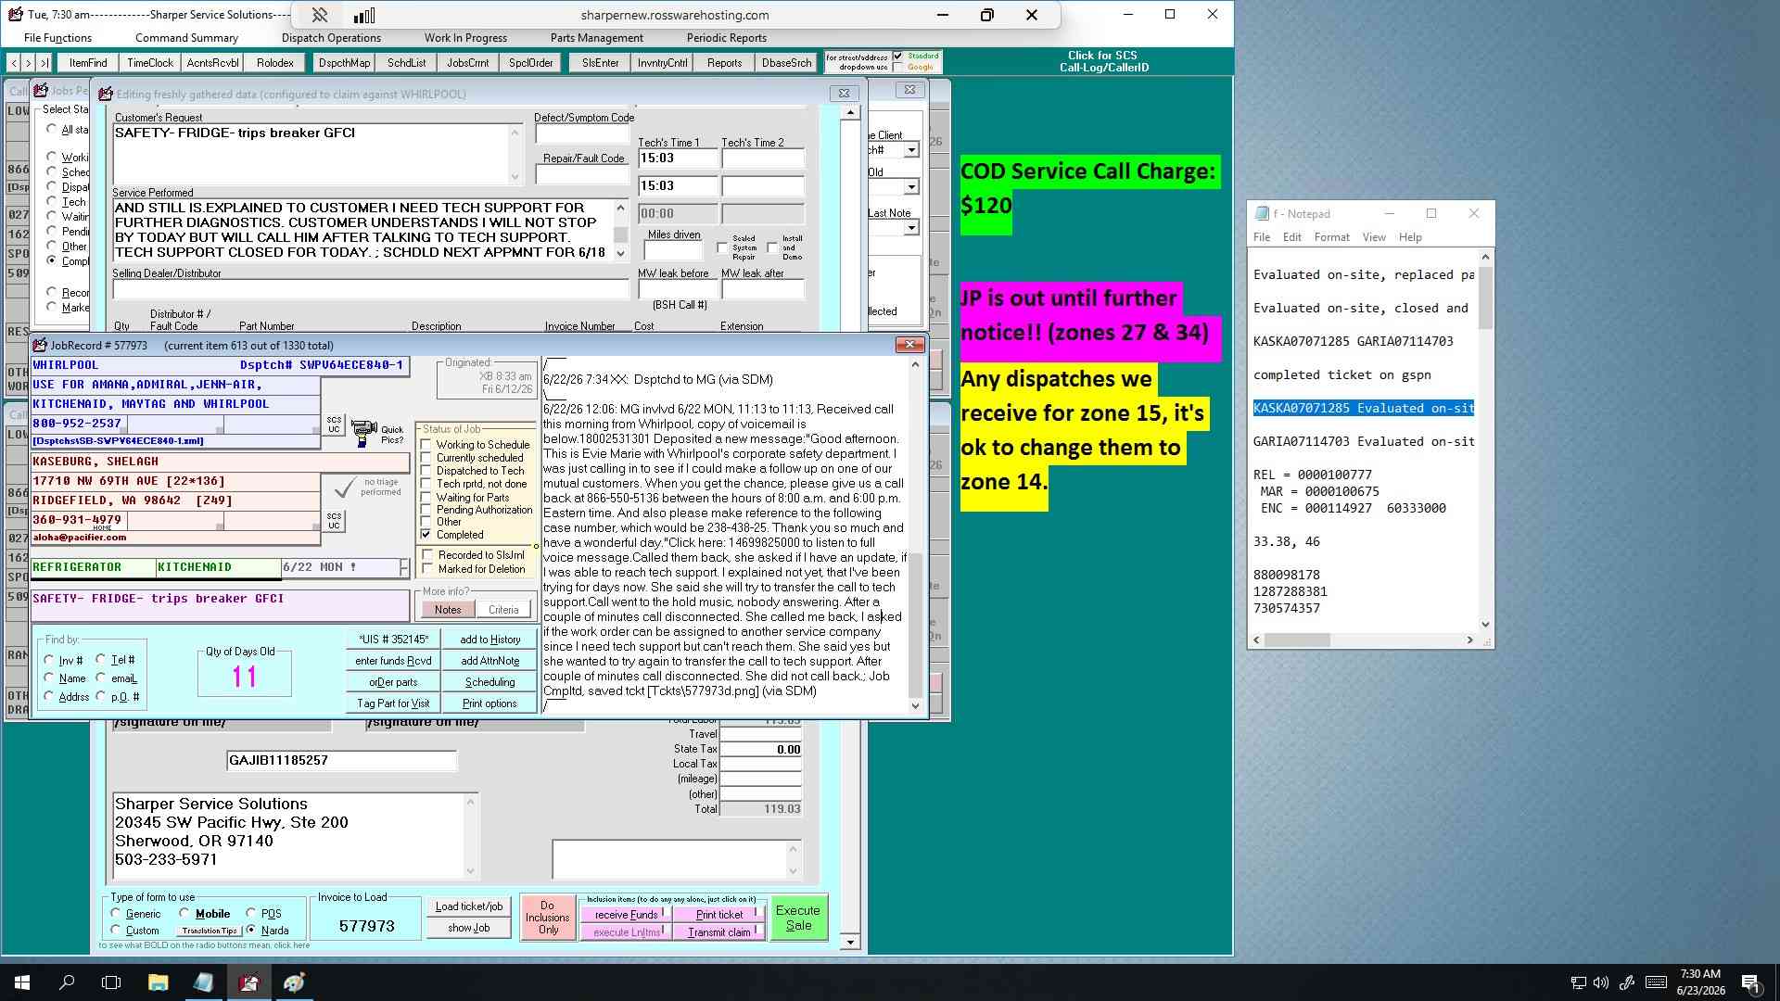The image size is (1780, 1001).
Task: Click the taskbar Search magnifier icon
Action: [67, 982]
